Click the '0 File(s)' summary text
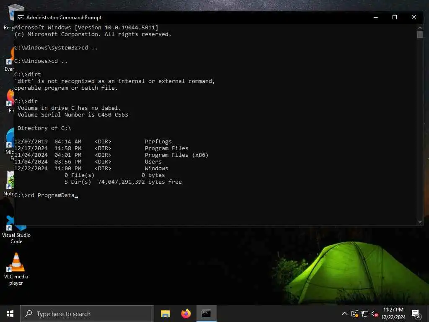429x322 pixels. coord(79,175)
